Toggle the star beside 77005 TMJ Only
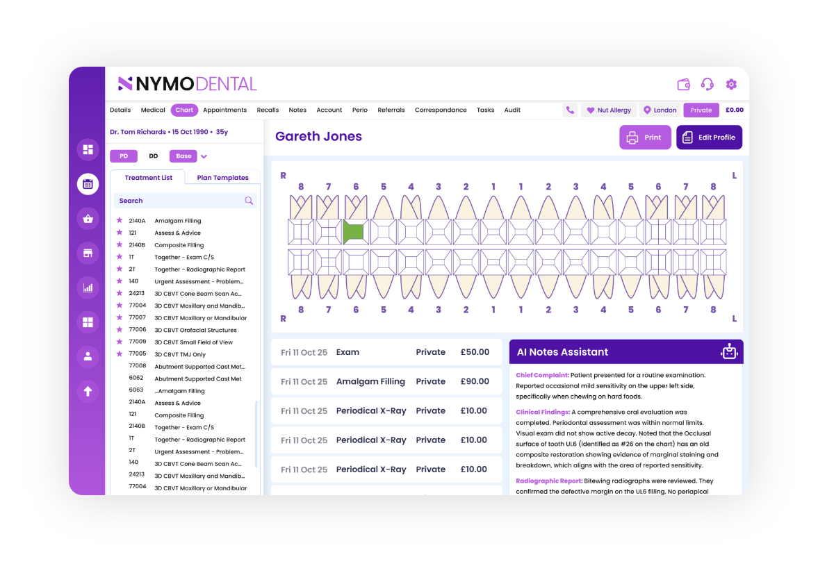This screenshot has width=818, height=566. tap(120, 354)
